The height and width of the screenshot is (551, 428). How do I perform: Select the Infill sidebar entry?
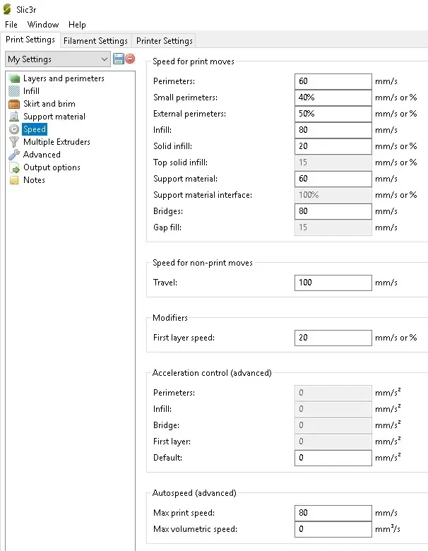pyautogui.click(x=31, y=91)
